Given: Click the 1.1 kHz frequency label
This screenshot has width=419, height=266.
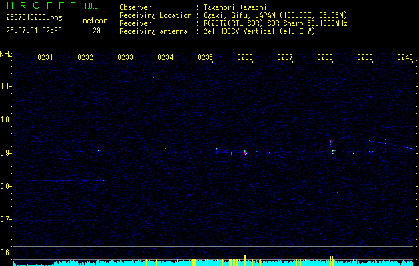Looking at the screenshot, I should [5, 86].
